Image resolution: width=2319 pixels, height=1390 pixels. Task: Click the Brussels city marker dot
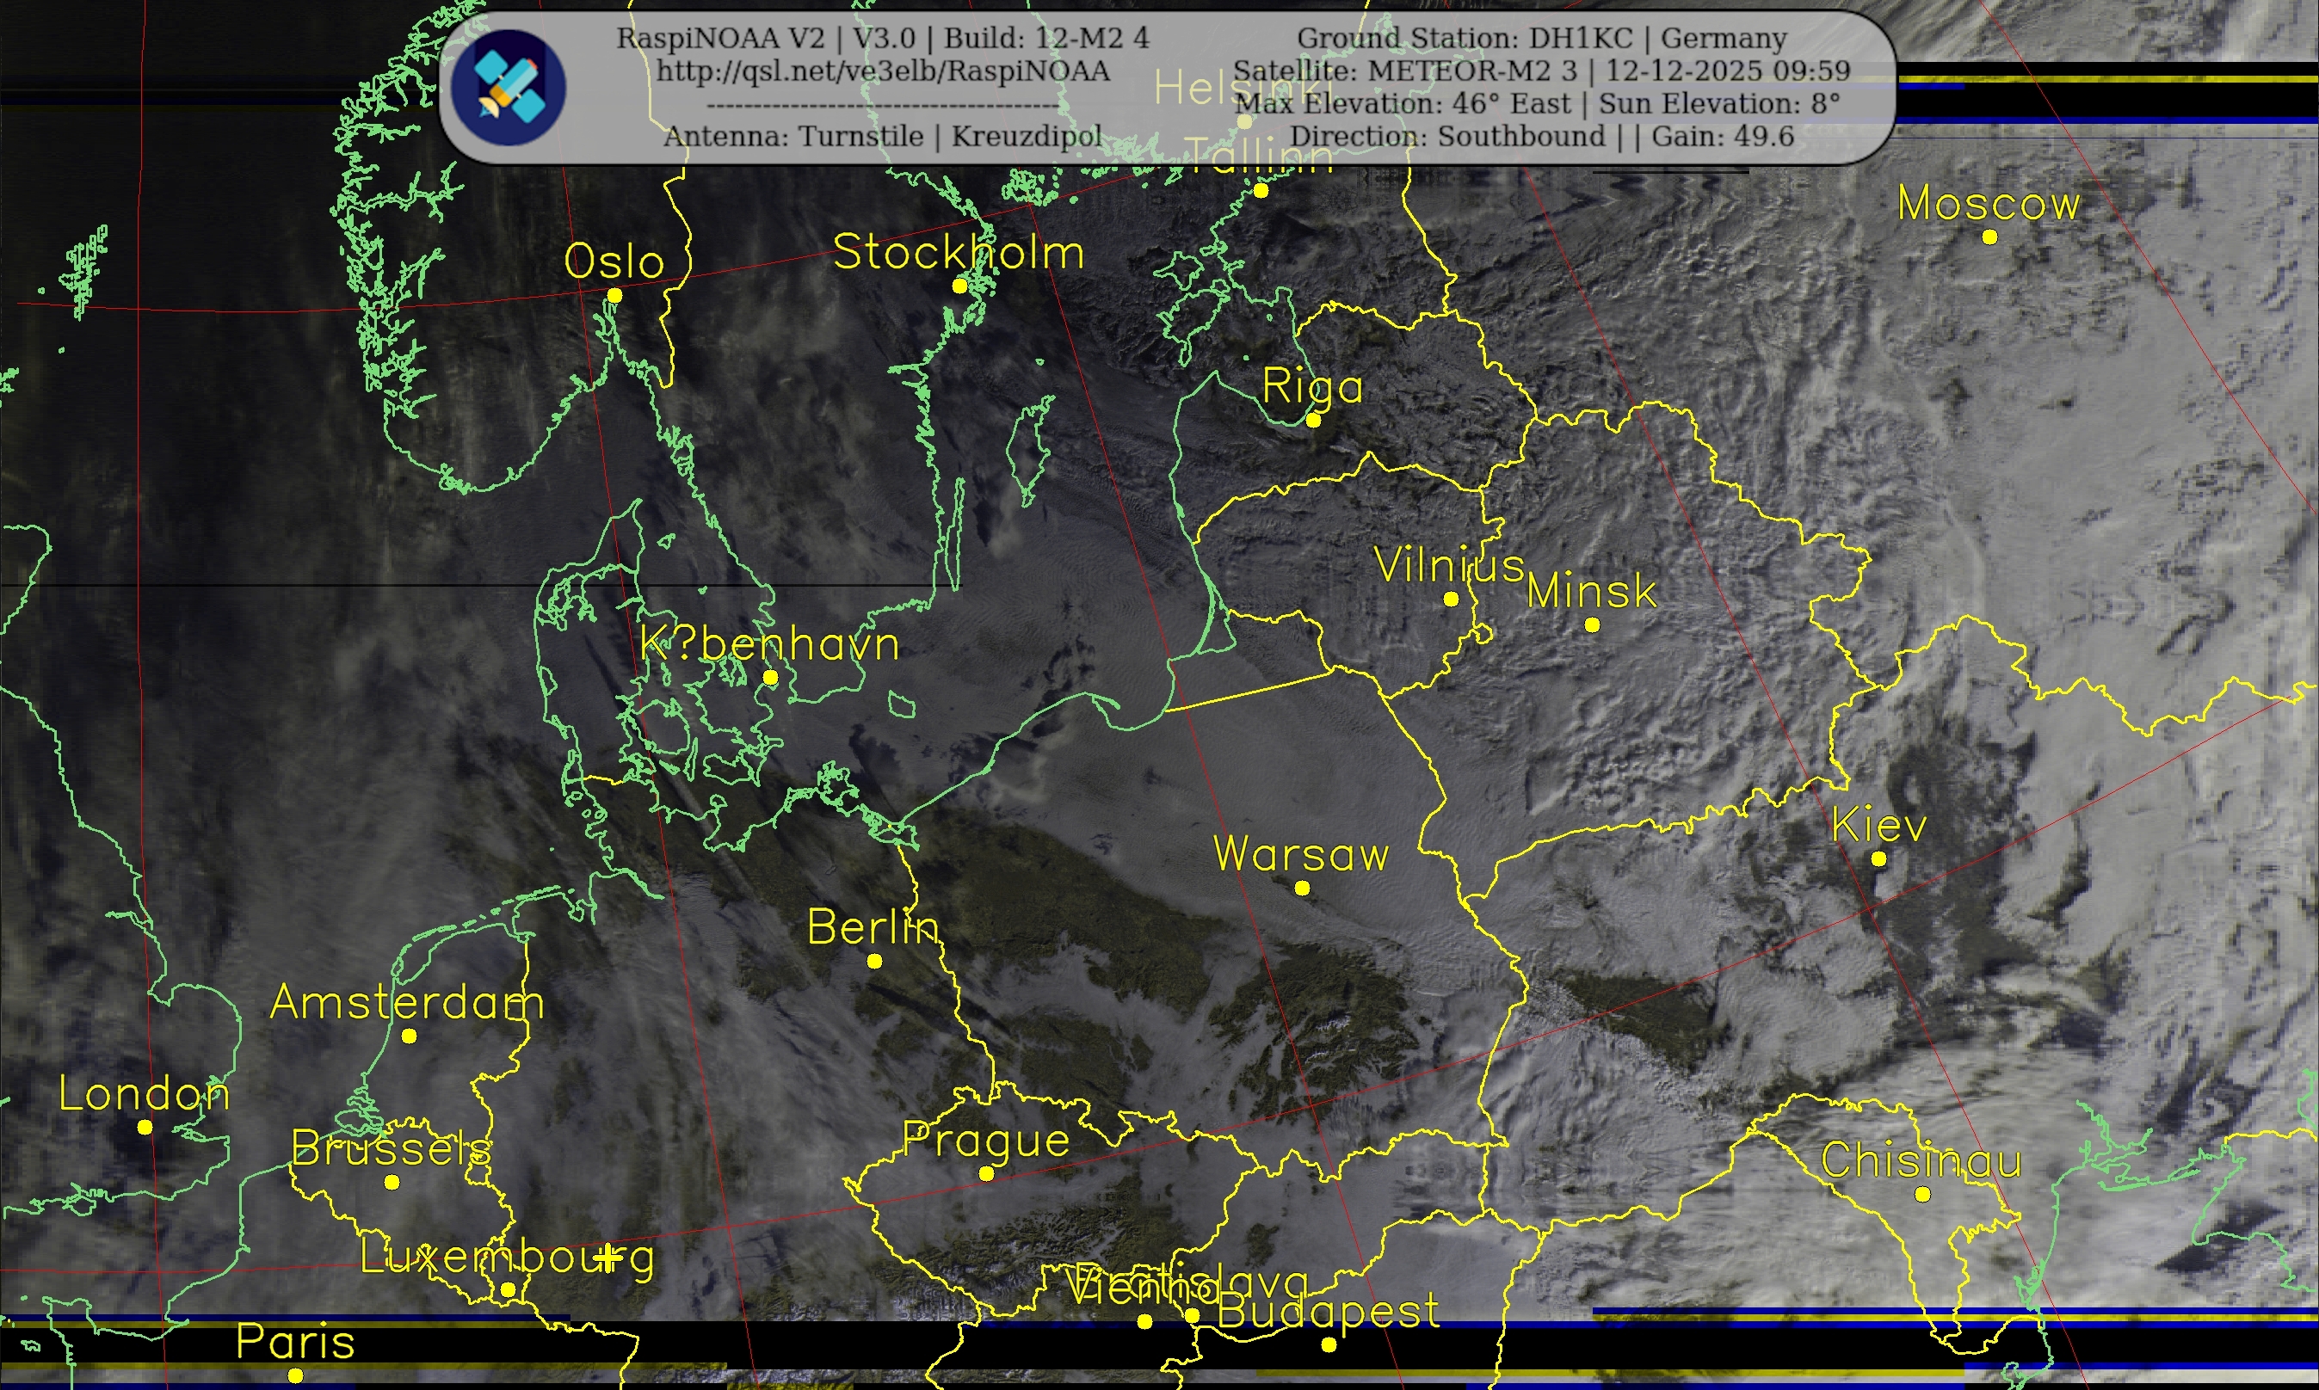tap(392, 1182)
